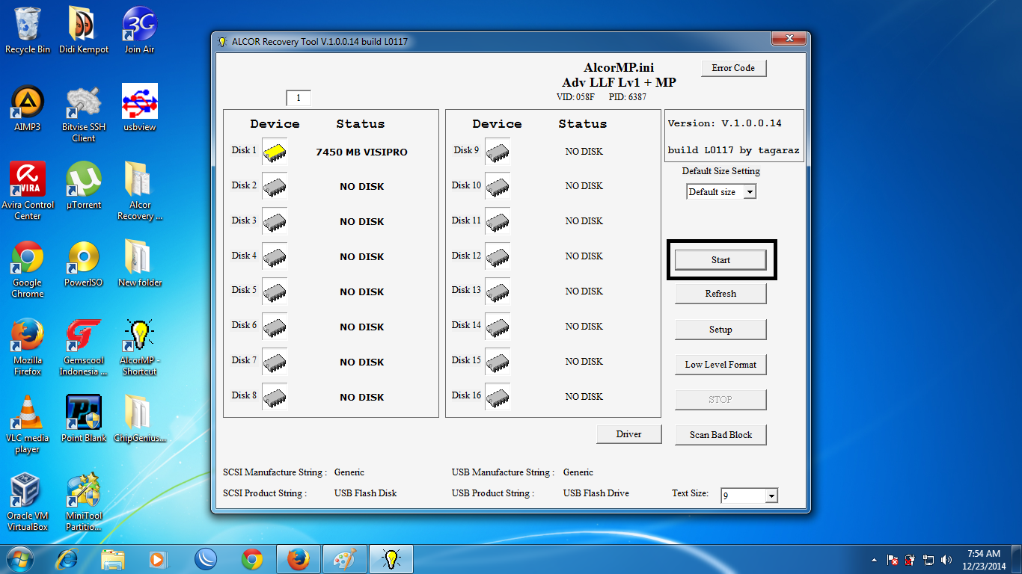1022x574 pixels.
Task: Click Refresh to rescan connected disks
Action: click(x=720, y=293)
